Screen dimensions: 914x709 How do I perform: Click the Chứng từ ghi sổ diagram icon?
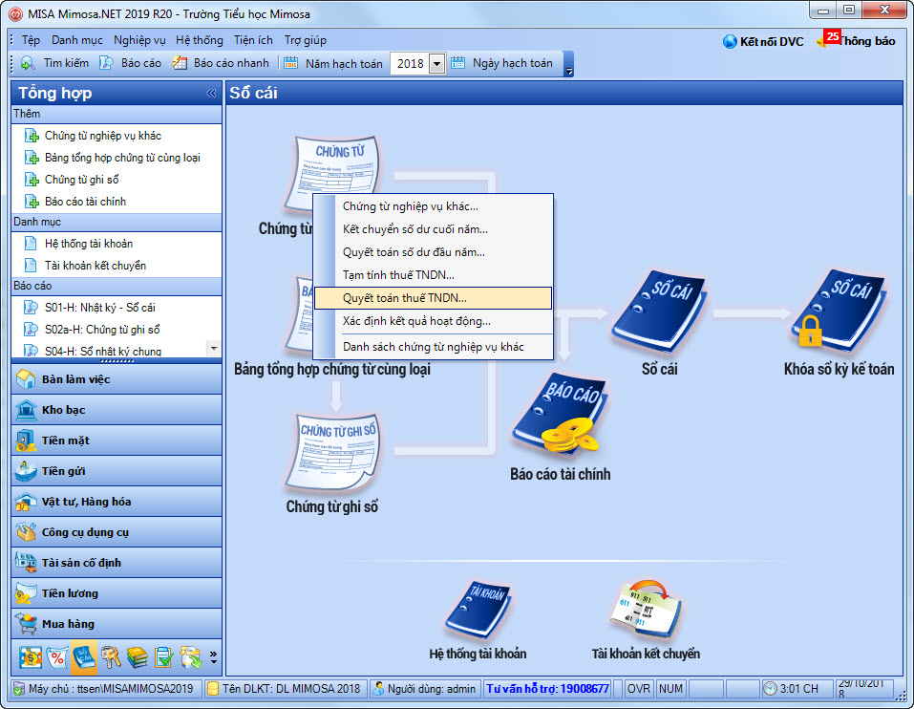click(333, 452)
